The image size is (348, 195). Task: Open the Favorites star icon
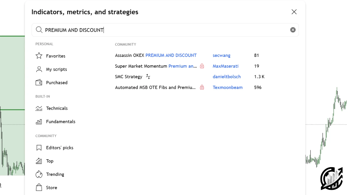(39, 56)
